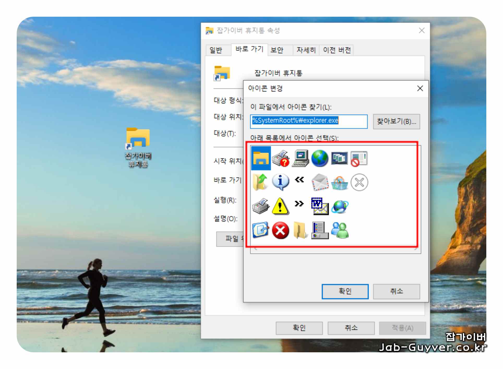Cancel the icon change dialog with 취소
This screenshot has height=369, width=503.
tap(396, 291)
